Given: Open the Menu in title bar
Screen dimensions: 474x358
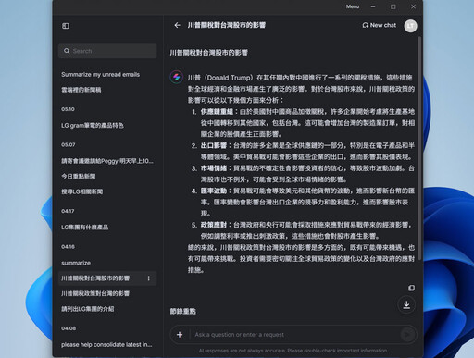Looking at the screenshot, I should click(x=353, y=6).
